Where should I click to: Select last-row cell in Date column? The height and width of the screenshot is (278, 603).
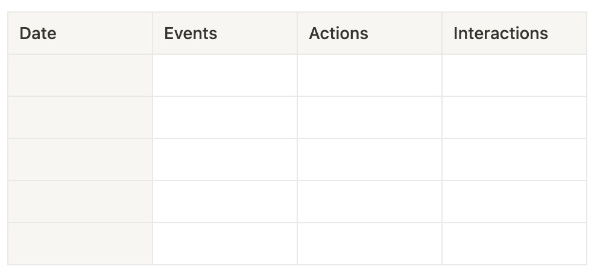80,244
